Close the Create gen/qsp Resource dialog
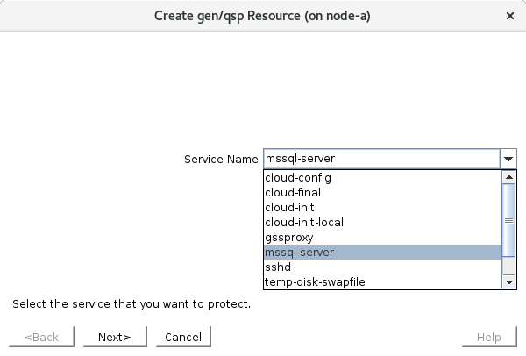The width and height of the screenshot is (526, 356). coord(510,16)
